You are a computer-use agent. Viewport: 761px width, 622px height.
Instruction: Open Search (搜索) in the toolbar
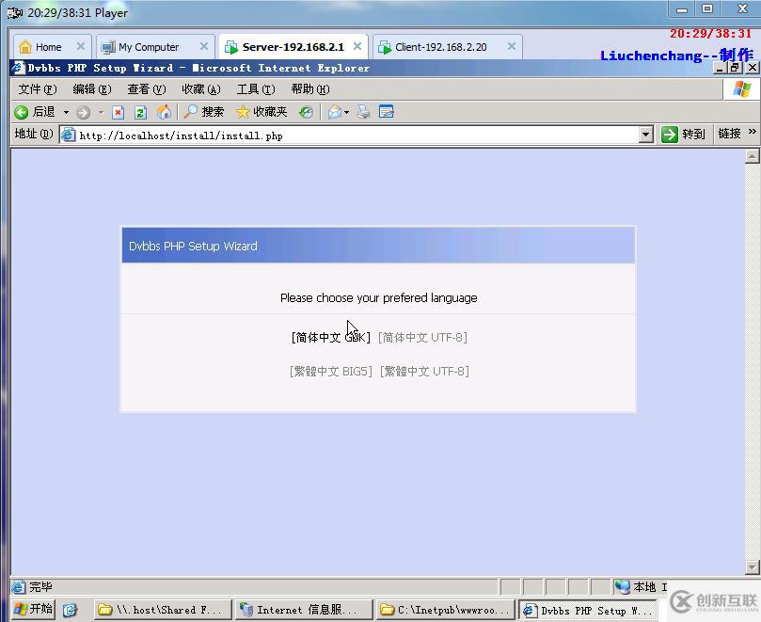point(204,112)
